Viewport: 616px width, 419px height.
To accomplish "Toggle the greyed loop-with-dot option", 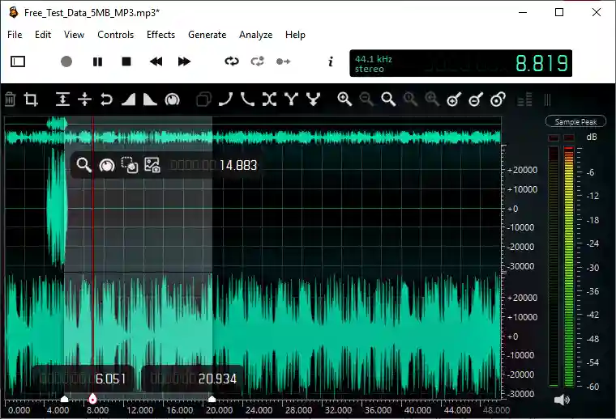I will (257, 61).
